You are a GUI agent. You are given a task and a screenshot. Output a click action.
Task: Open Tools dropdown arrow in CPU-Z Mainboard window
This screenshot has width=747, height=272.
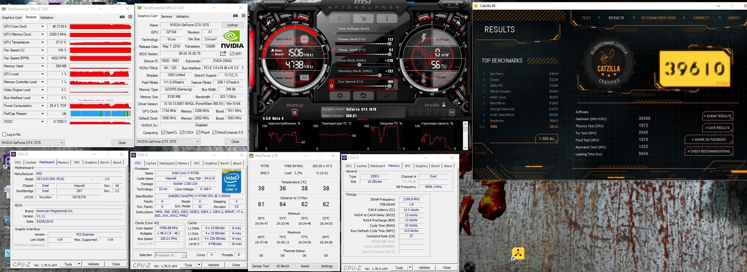pos(79,264)
